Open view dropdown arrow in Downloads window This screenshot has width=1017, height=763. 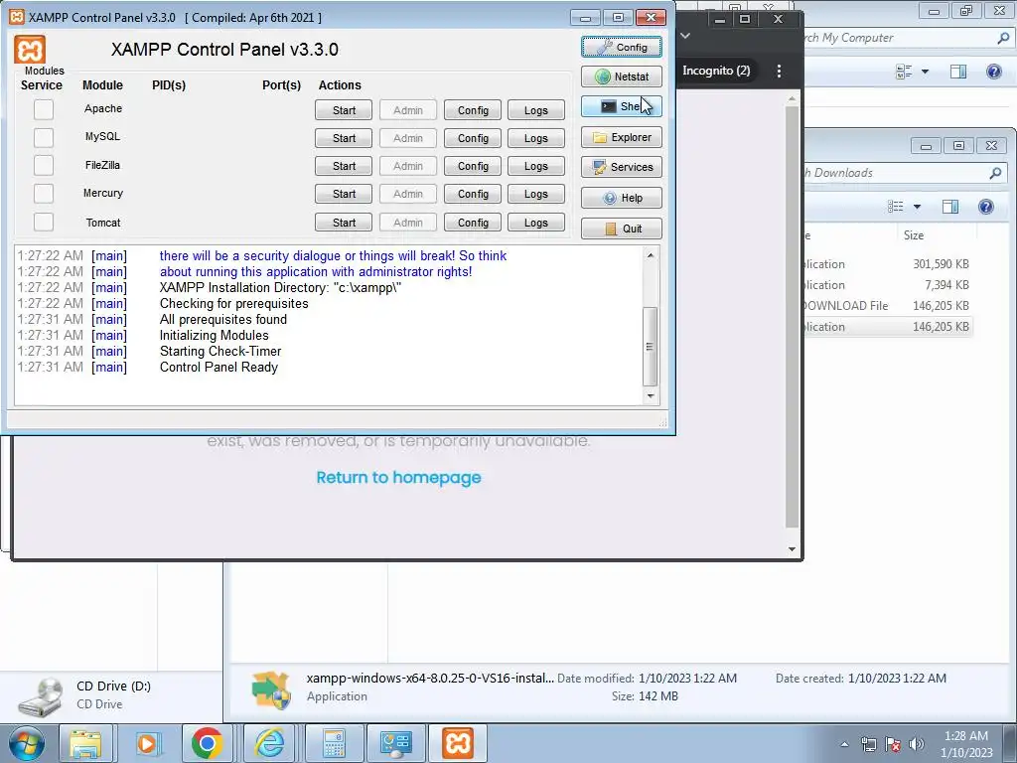coord(917,207)
